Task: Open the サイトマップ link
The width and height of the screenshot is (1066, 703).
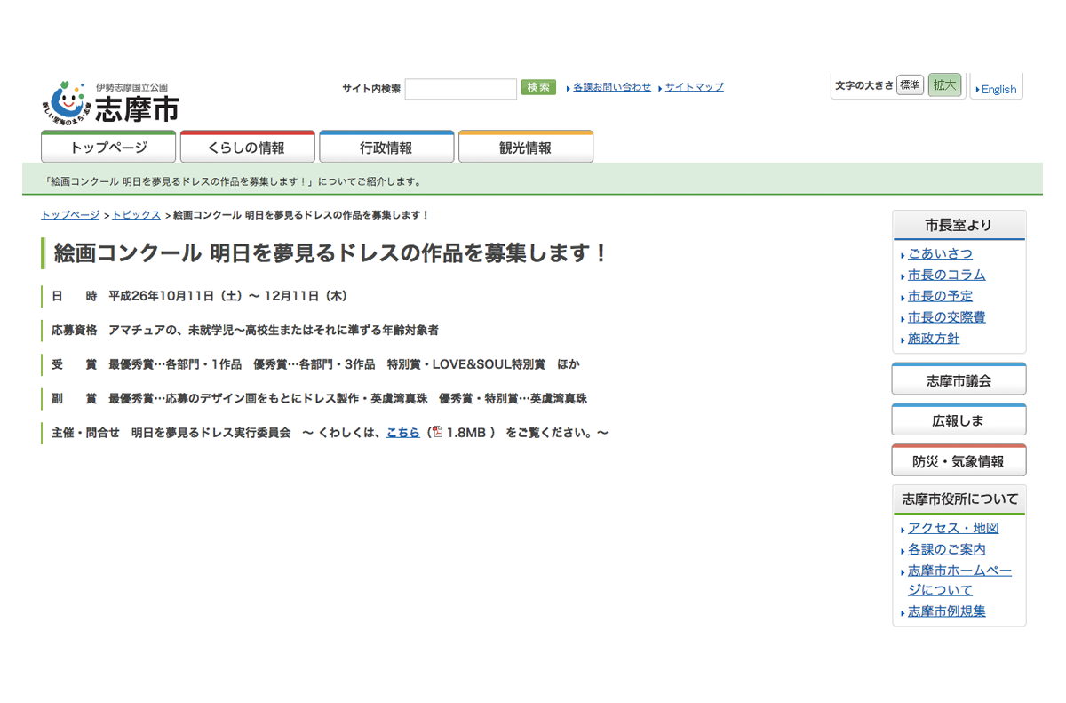Action: click(x=694, y=87)
